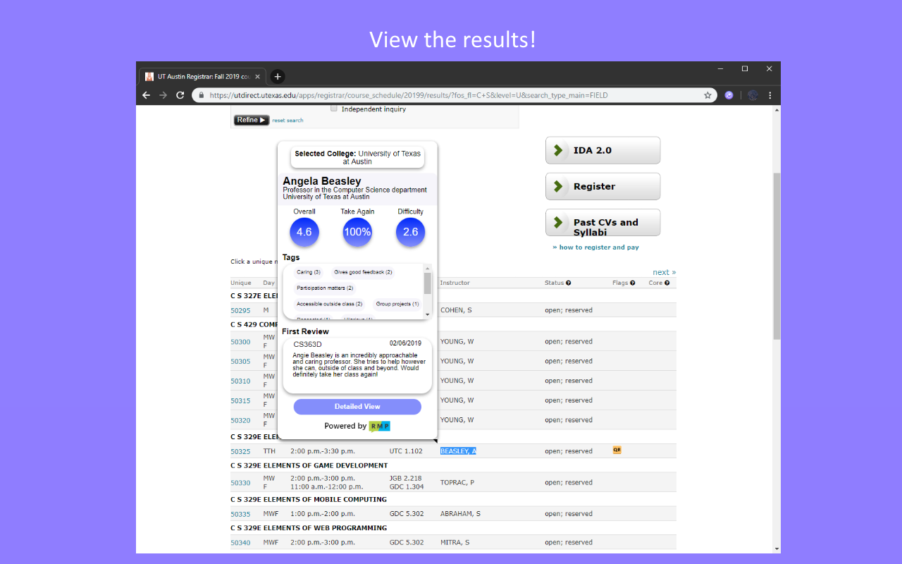Click the Refine button
The image size is (902, 564).
(251, 120)
